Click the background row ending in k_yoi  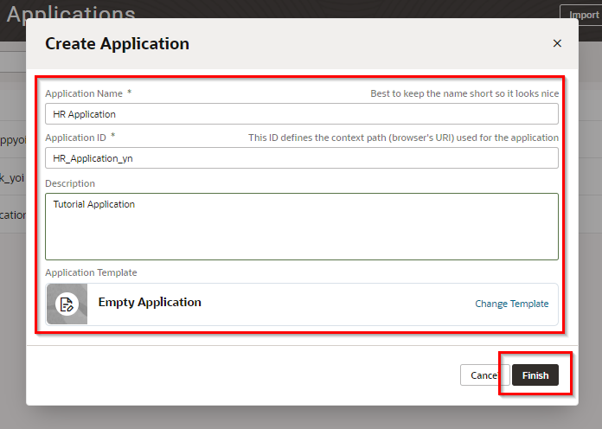[12, 177]
